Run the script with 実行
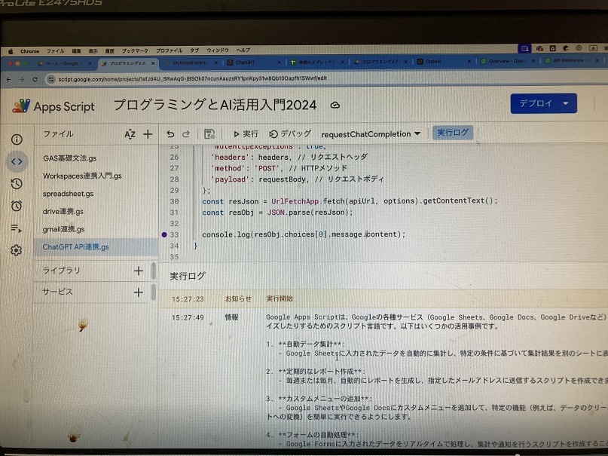608x456 pixels. [246, 134]
